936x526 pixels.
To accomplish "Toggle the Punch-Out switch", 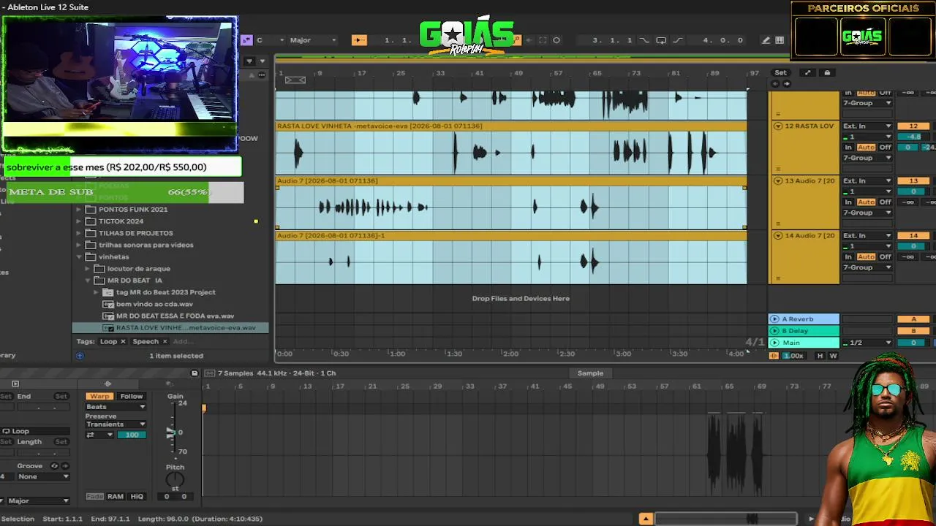I will click(678, 40).
